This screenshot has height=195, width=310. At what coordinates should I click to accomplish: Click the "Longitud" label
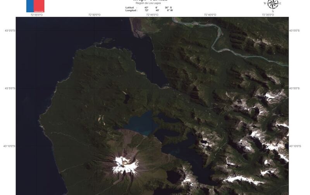[131, 10]
